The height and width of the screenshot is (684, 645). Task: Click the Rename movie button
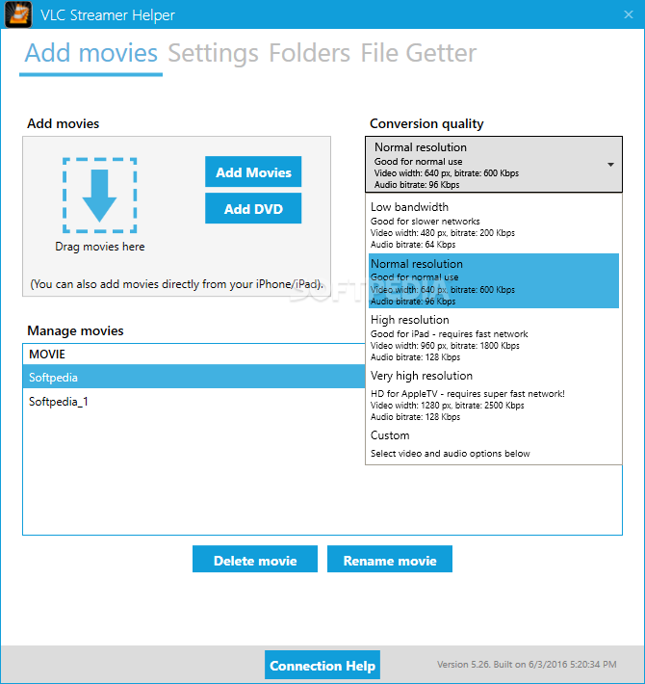coord(390,559)
